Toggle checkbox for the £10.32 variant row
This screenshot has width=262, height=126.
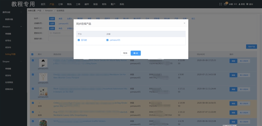[33, 112]
